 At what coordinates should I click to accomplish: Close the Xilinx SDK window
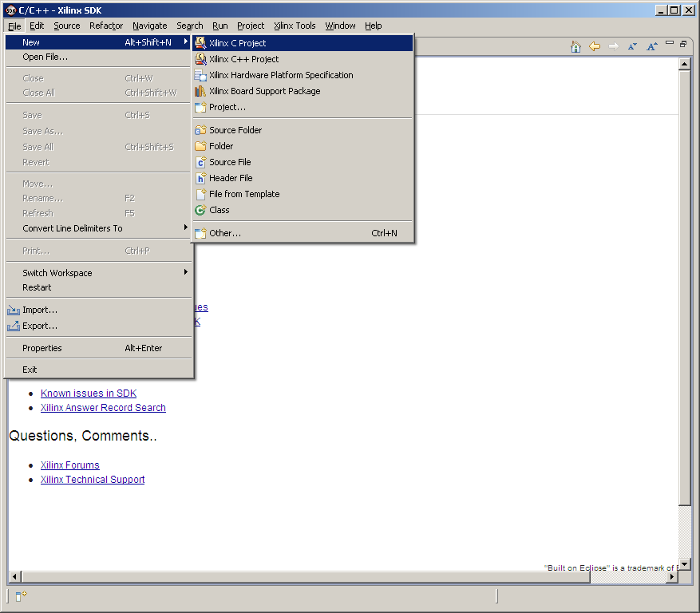[689, 10]
